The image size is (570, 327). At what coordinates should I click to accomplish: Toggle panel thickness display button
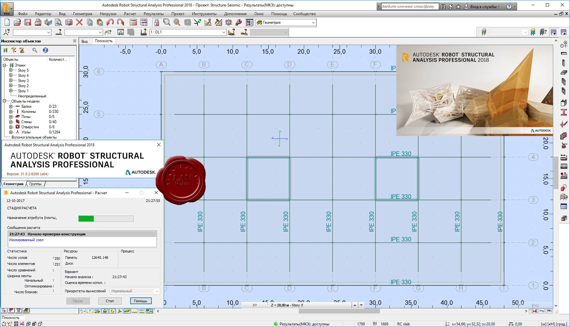click(127, 311)
